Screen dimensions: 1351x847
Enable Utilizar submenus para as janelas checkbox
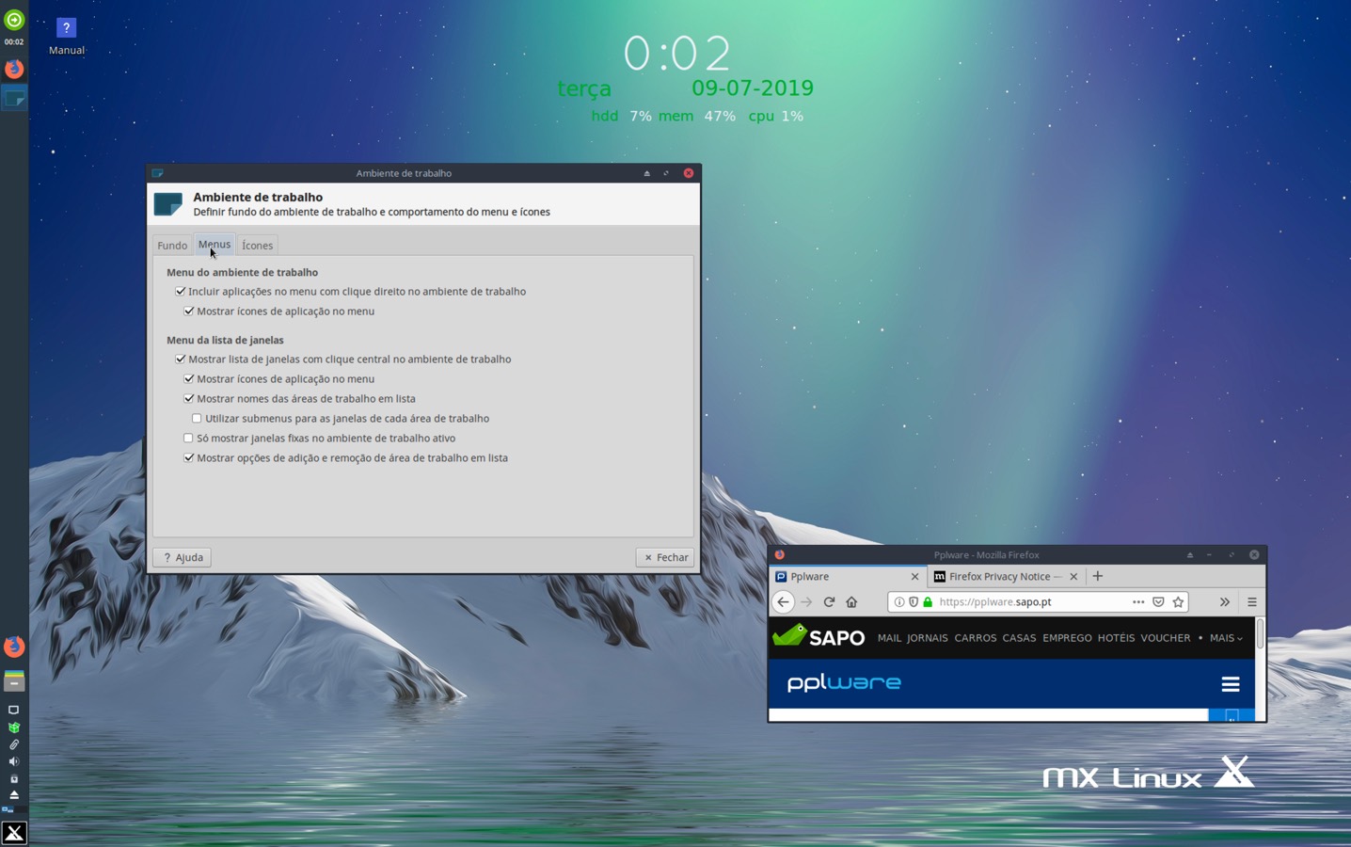(x=197, y=418)
